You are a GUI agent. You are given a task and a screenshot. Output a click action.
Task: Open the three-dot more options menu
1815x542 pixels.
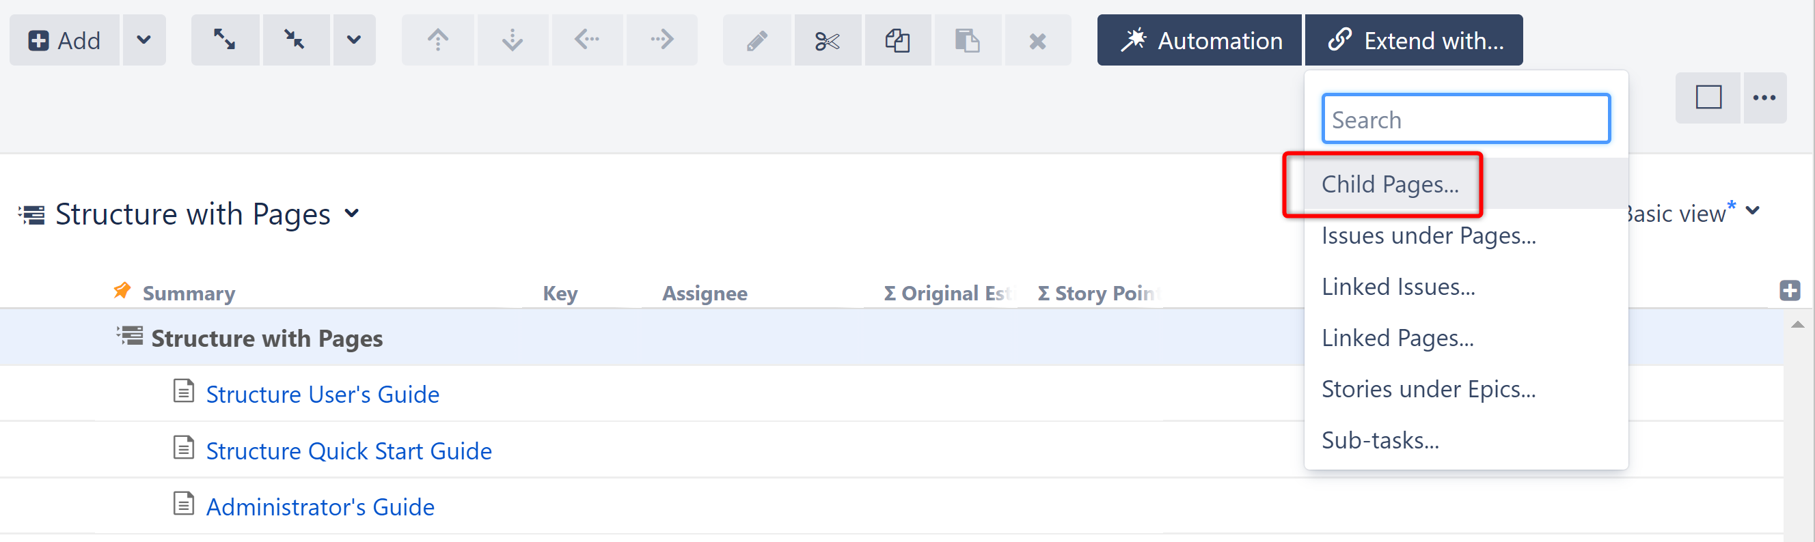[x=1764, y=98]
